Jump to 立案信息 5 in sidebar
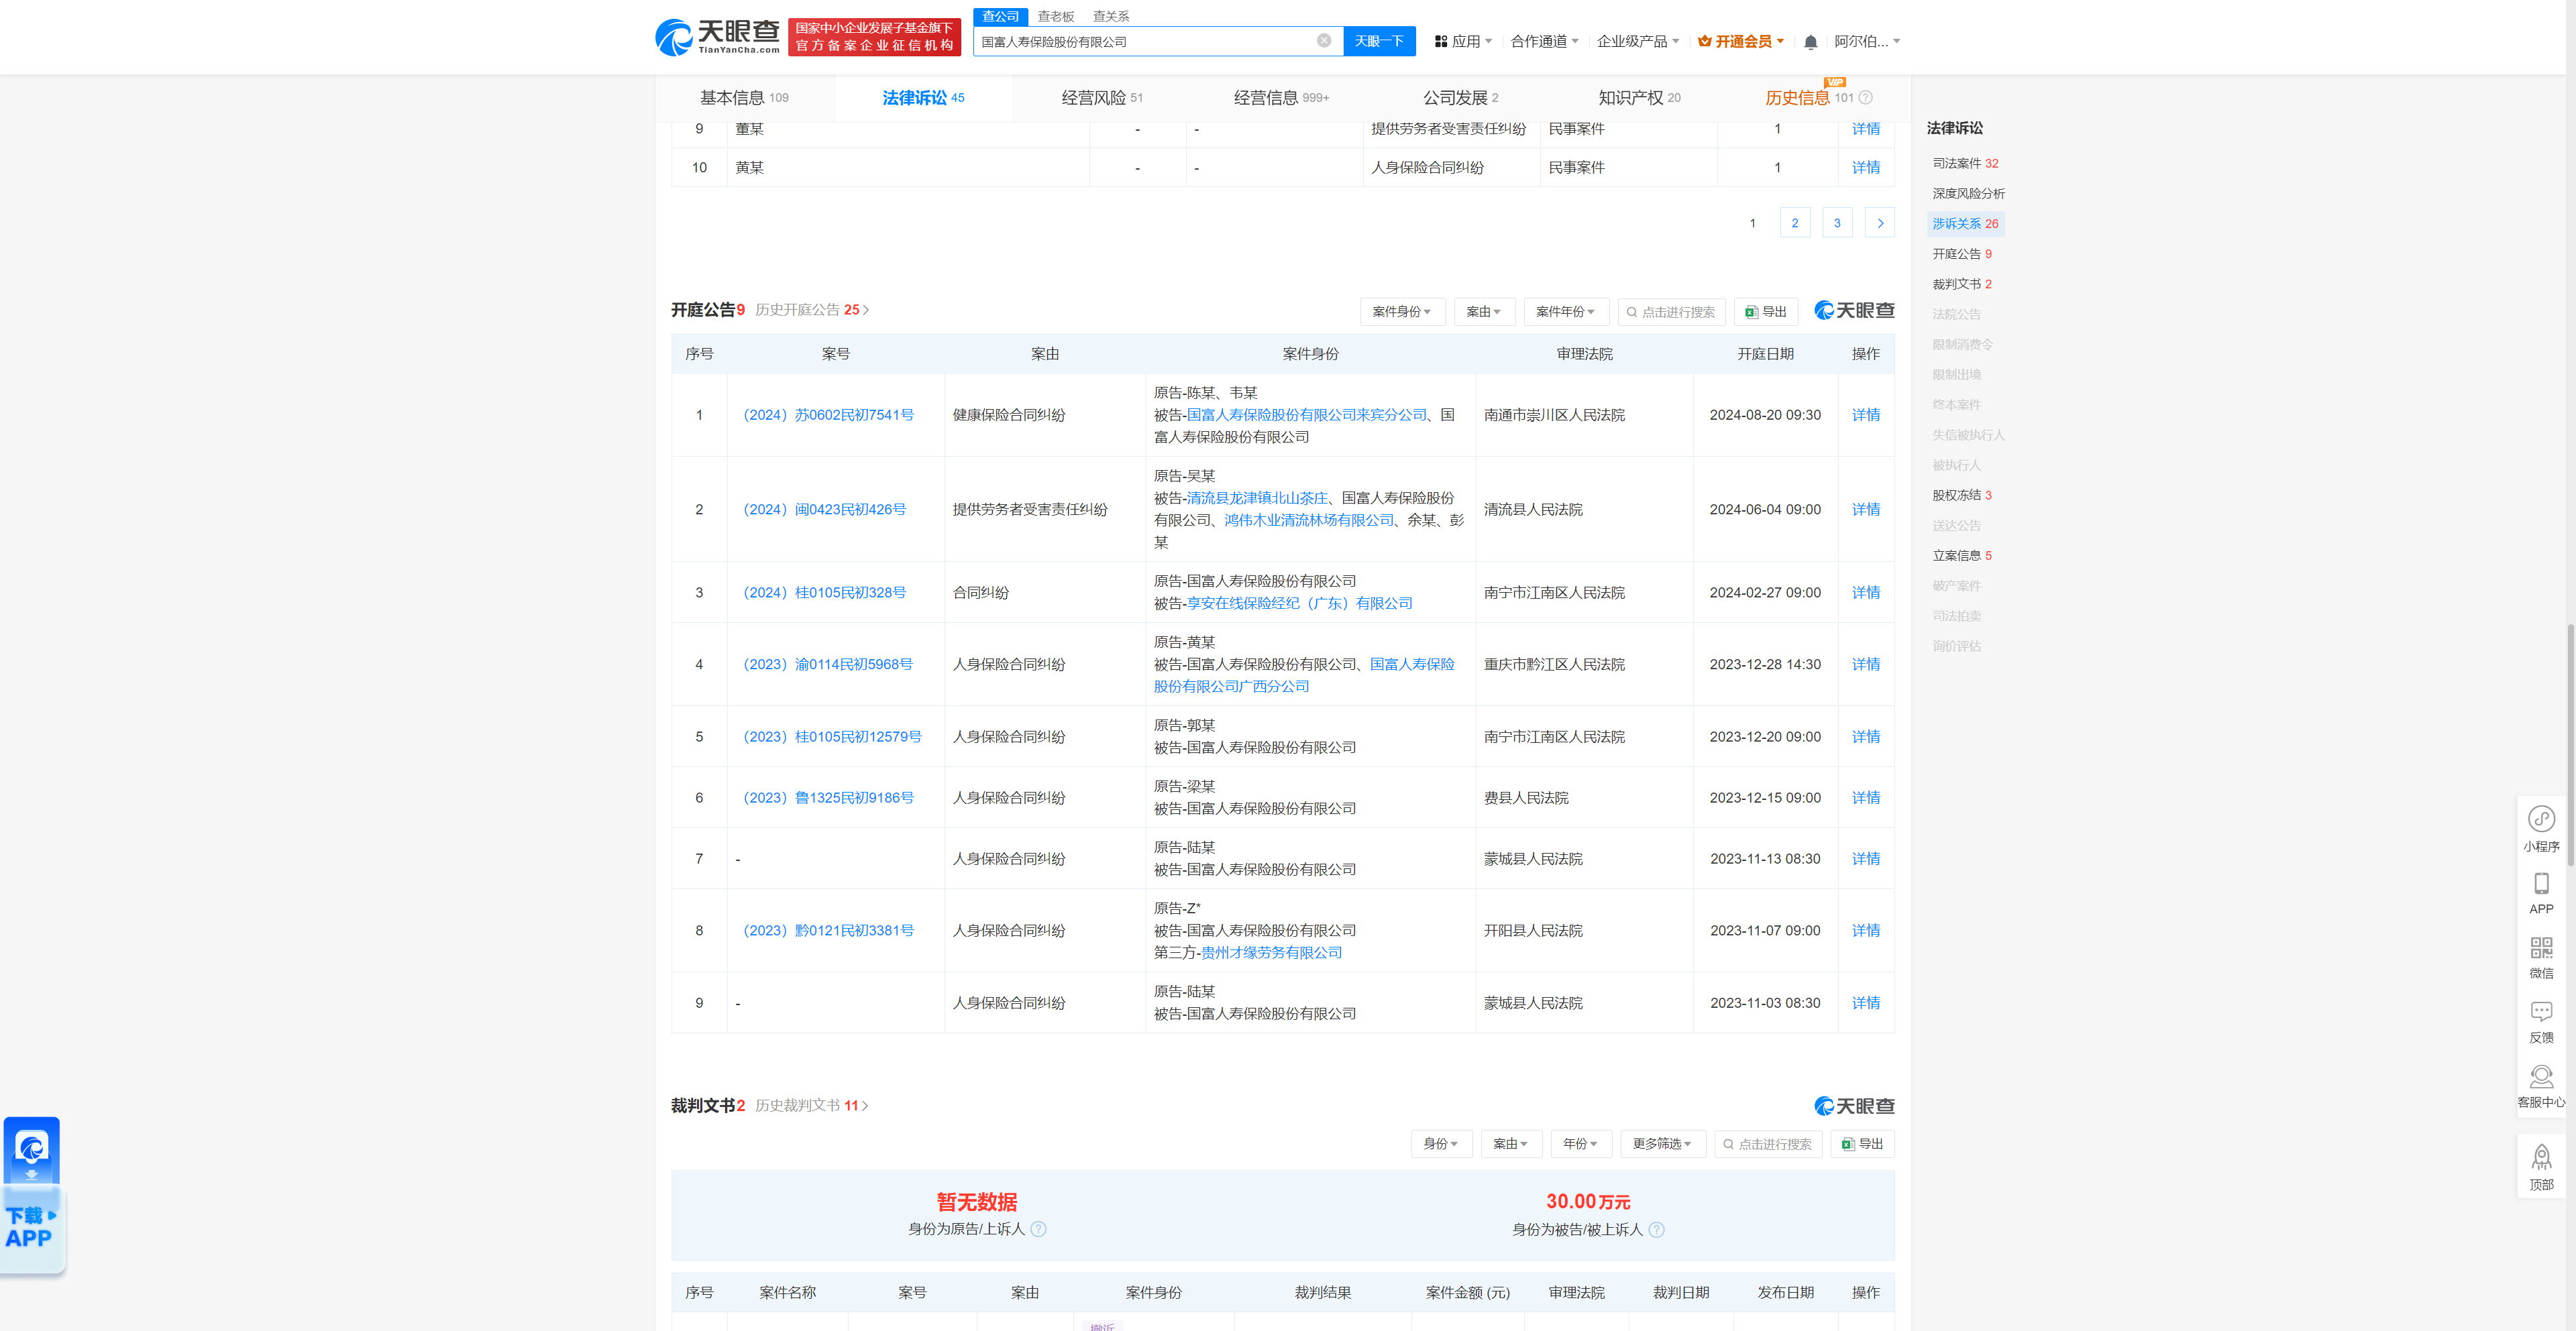Image resolution: width=2576 pixels, height=1331 pixels. coord(1962,556)
